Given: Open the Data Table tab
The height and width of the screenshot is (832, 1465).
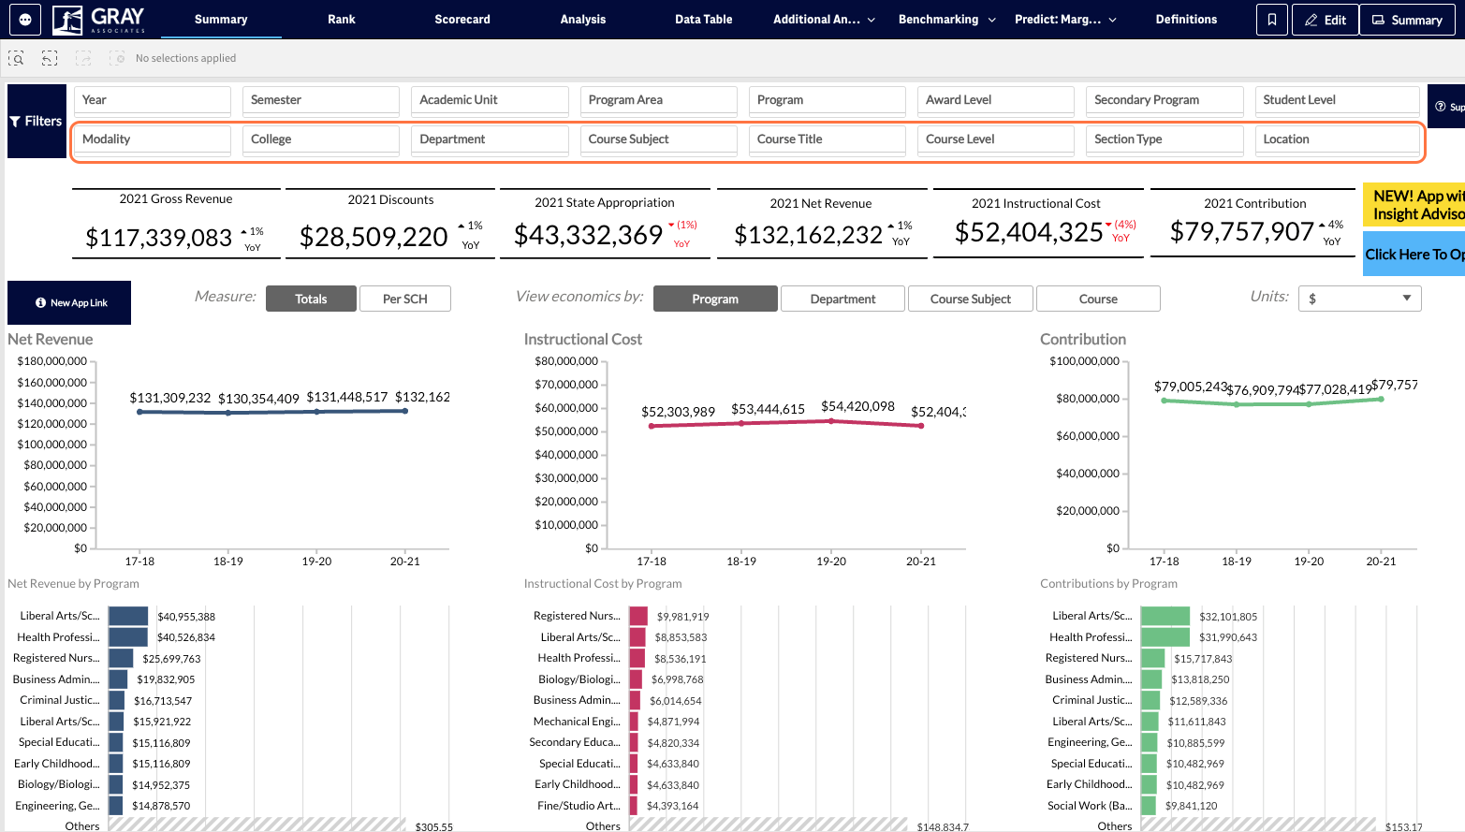Looking at the screenshot, I should click(x=704, y=19).
